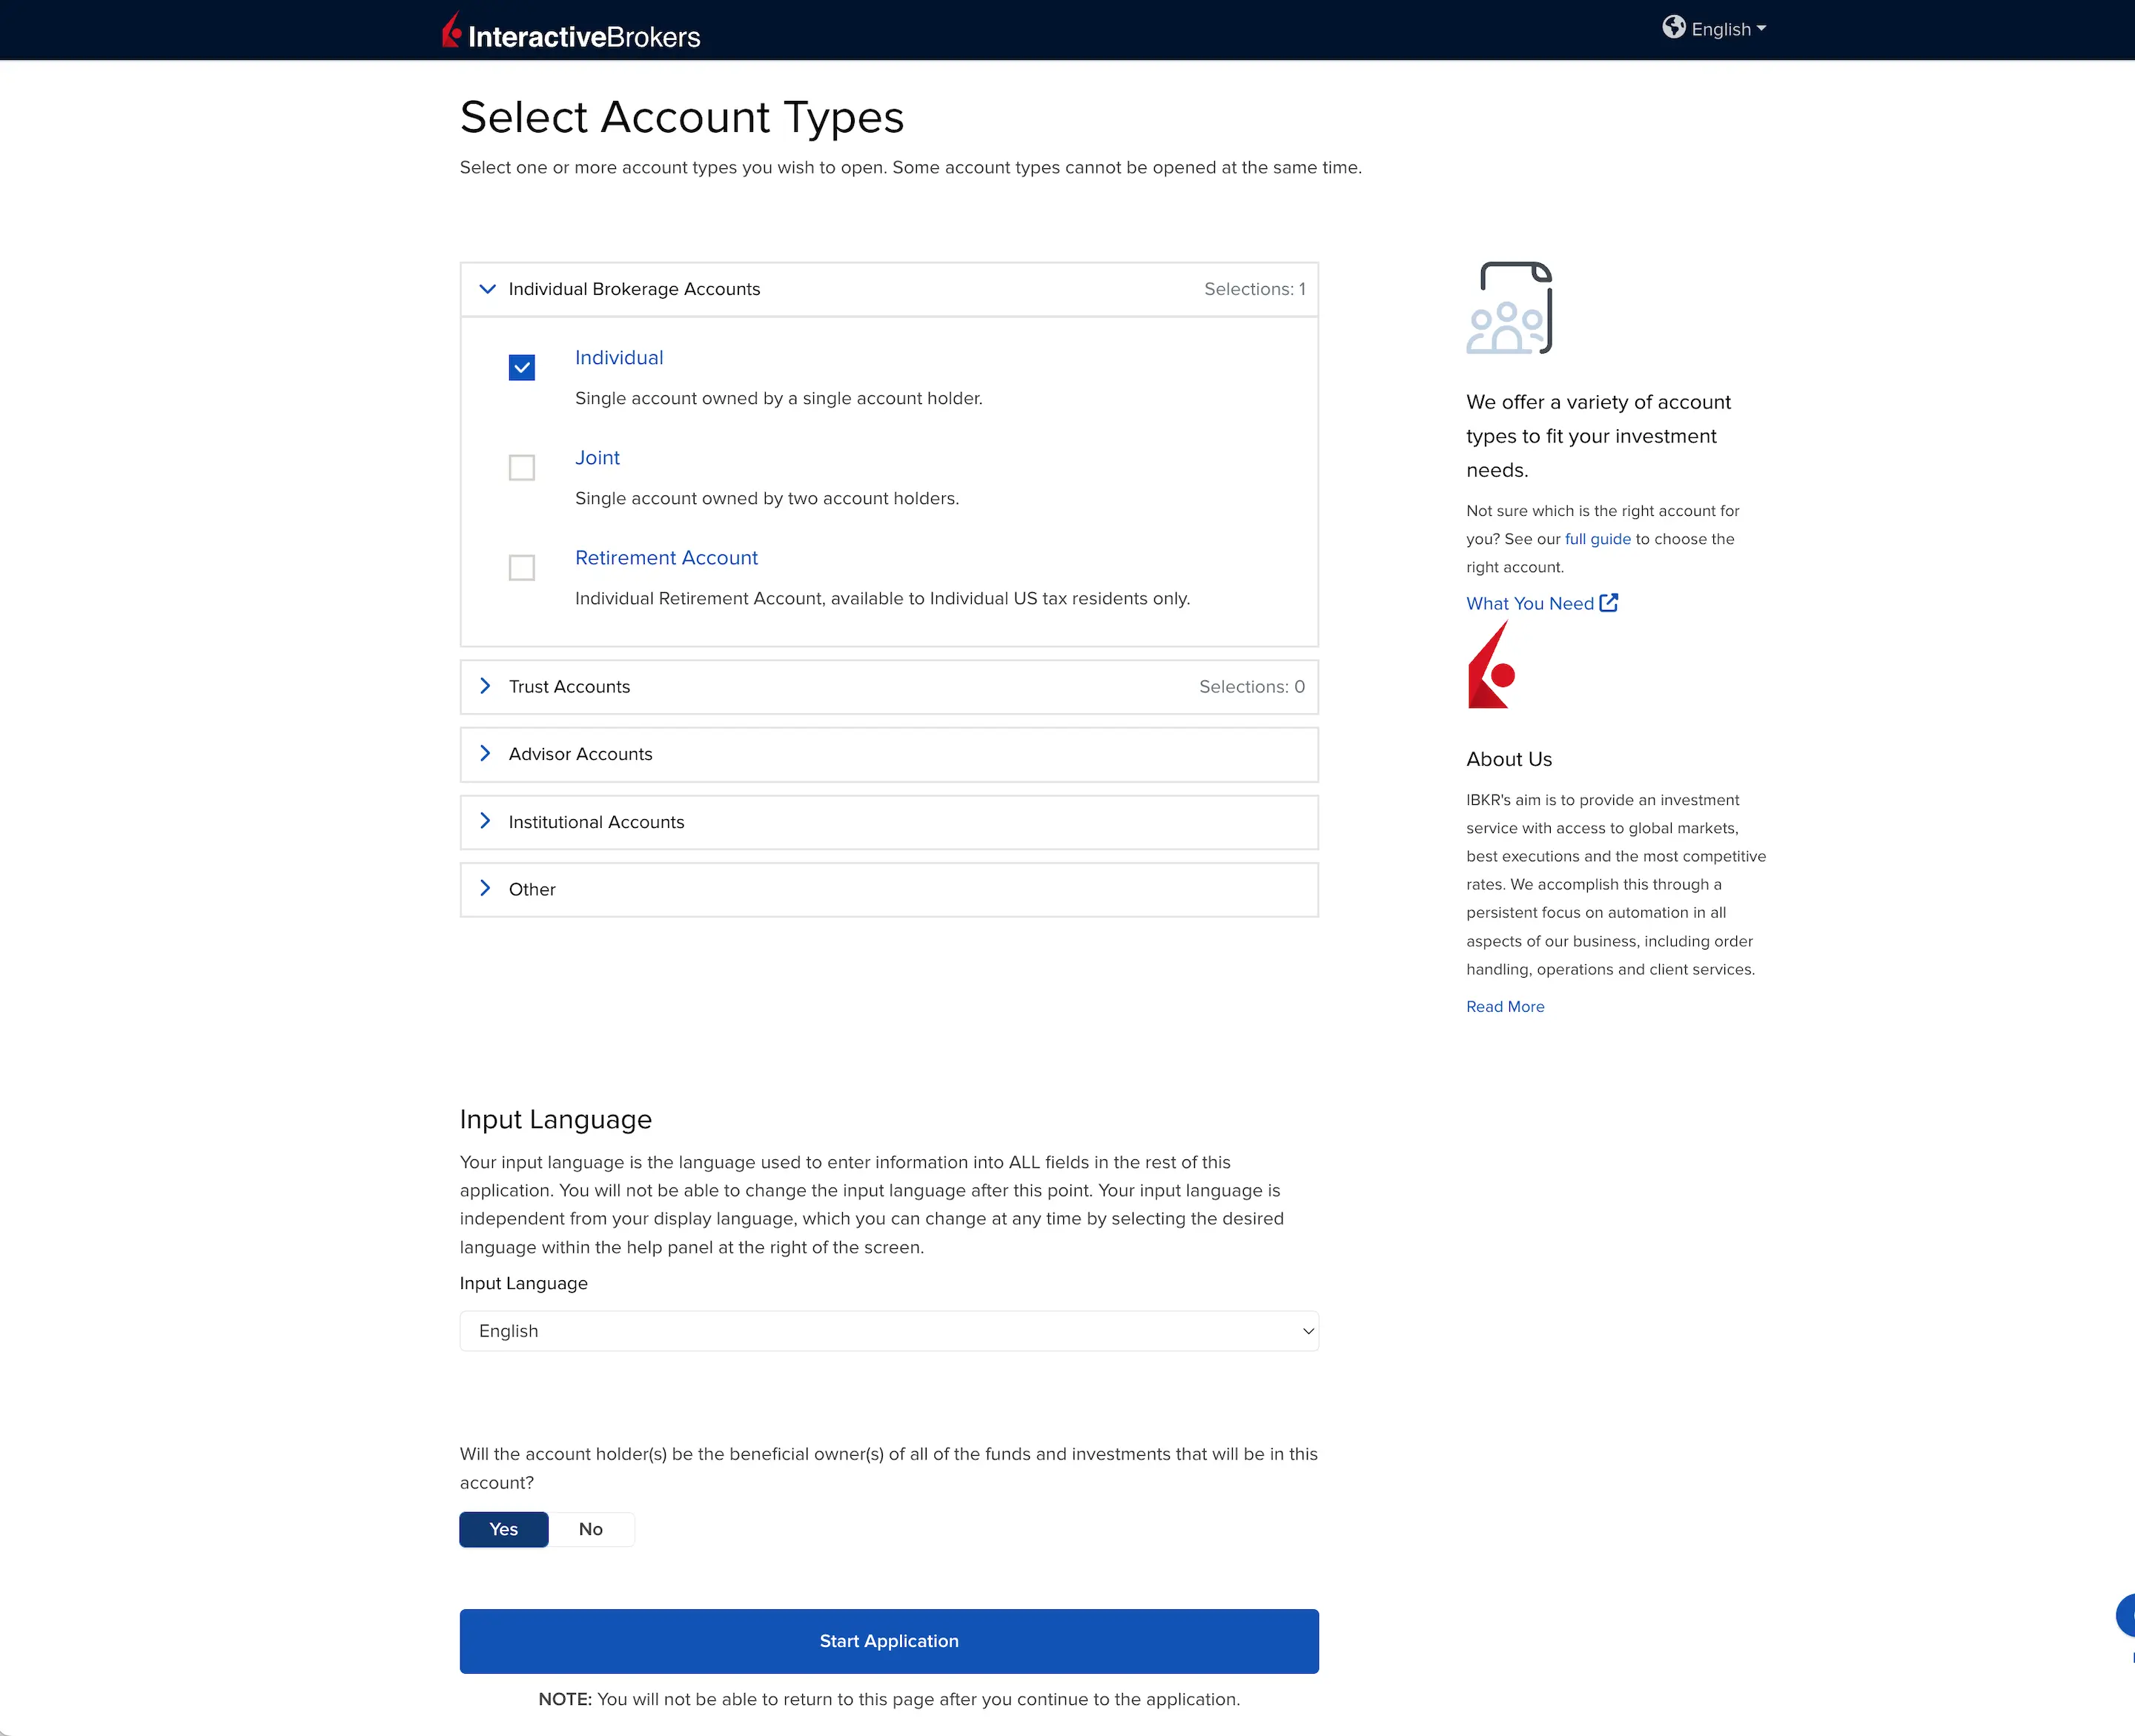Click the Interactive Brokers logo in header
The height and width of the screenshot is (1736, 2135).
click(571, 33)
